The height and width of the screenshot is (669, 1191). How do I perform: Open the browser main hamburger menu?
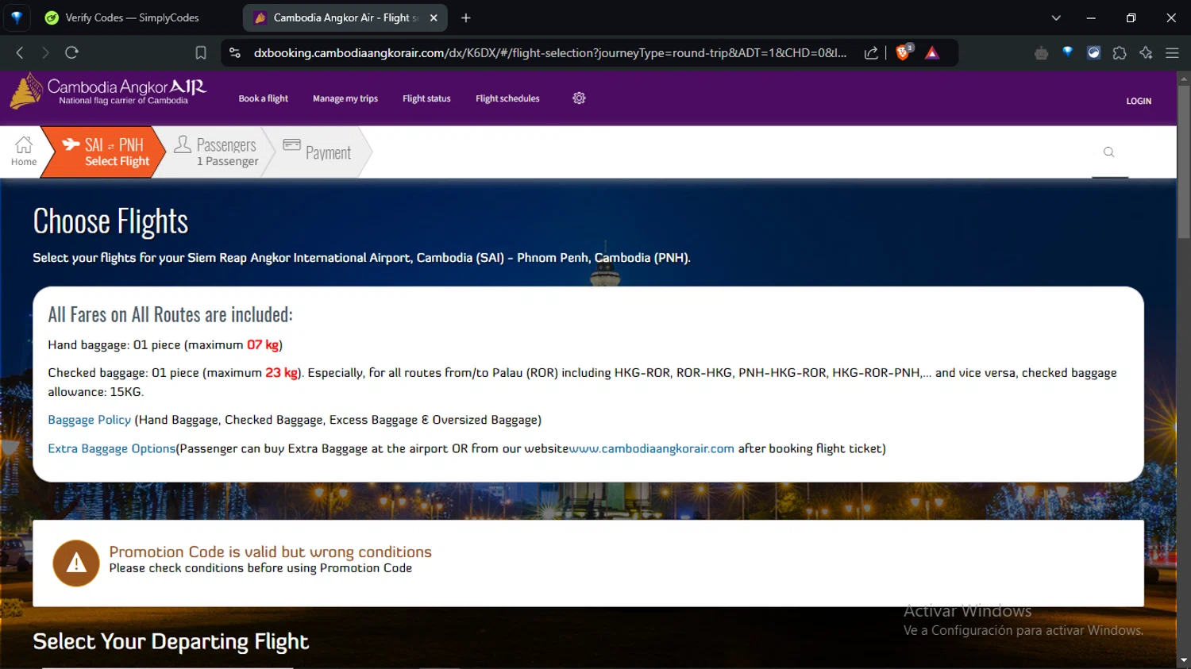coord(1172,53)
